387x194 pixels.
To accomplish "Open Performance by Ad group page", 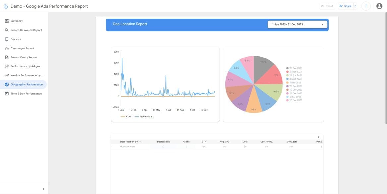I will tap(26, 66).
